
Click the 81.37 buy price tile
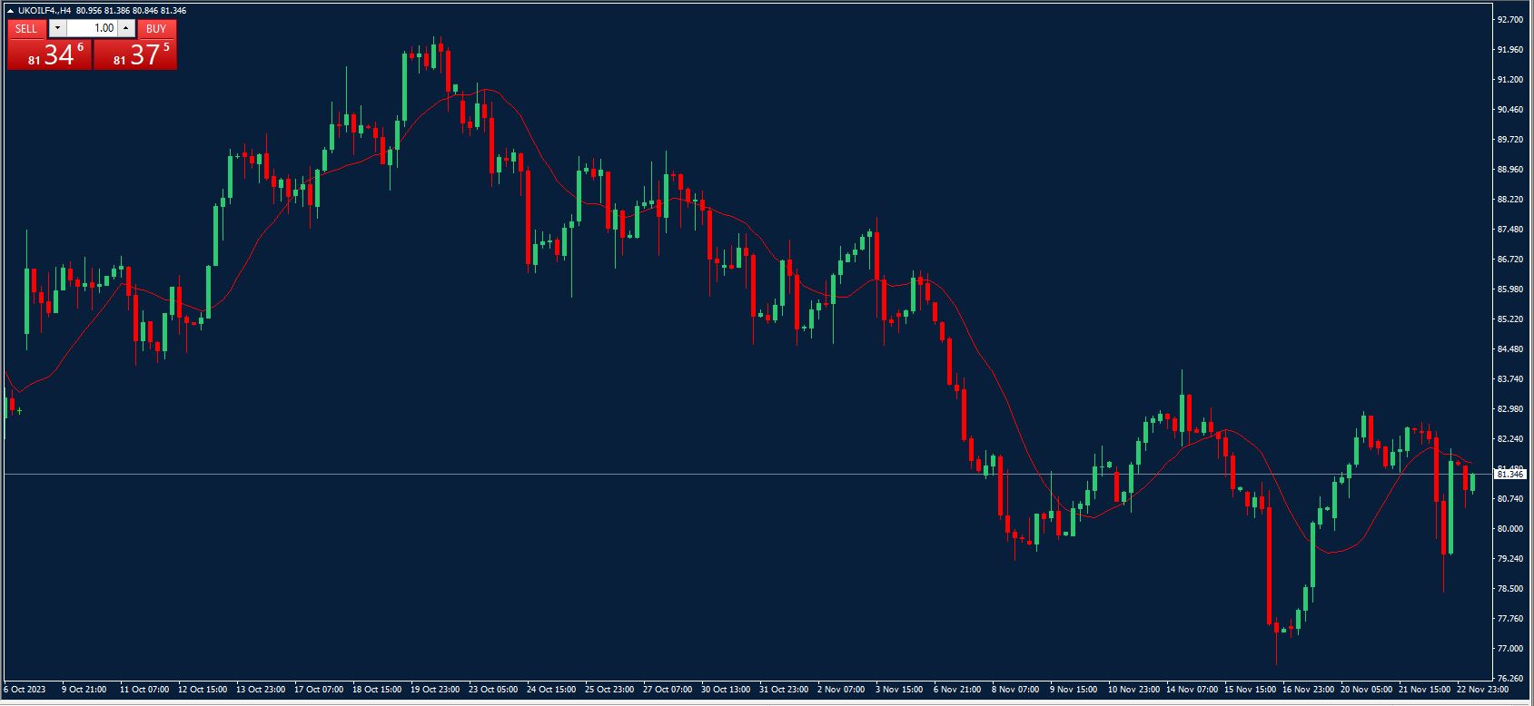(x=135, y=55)
